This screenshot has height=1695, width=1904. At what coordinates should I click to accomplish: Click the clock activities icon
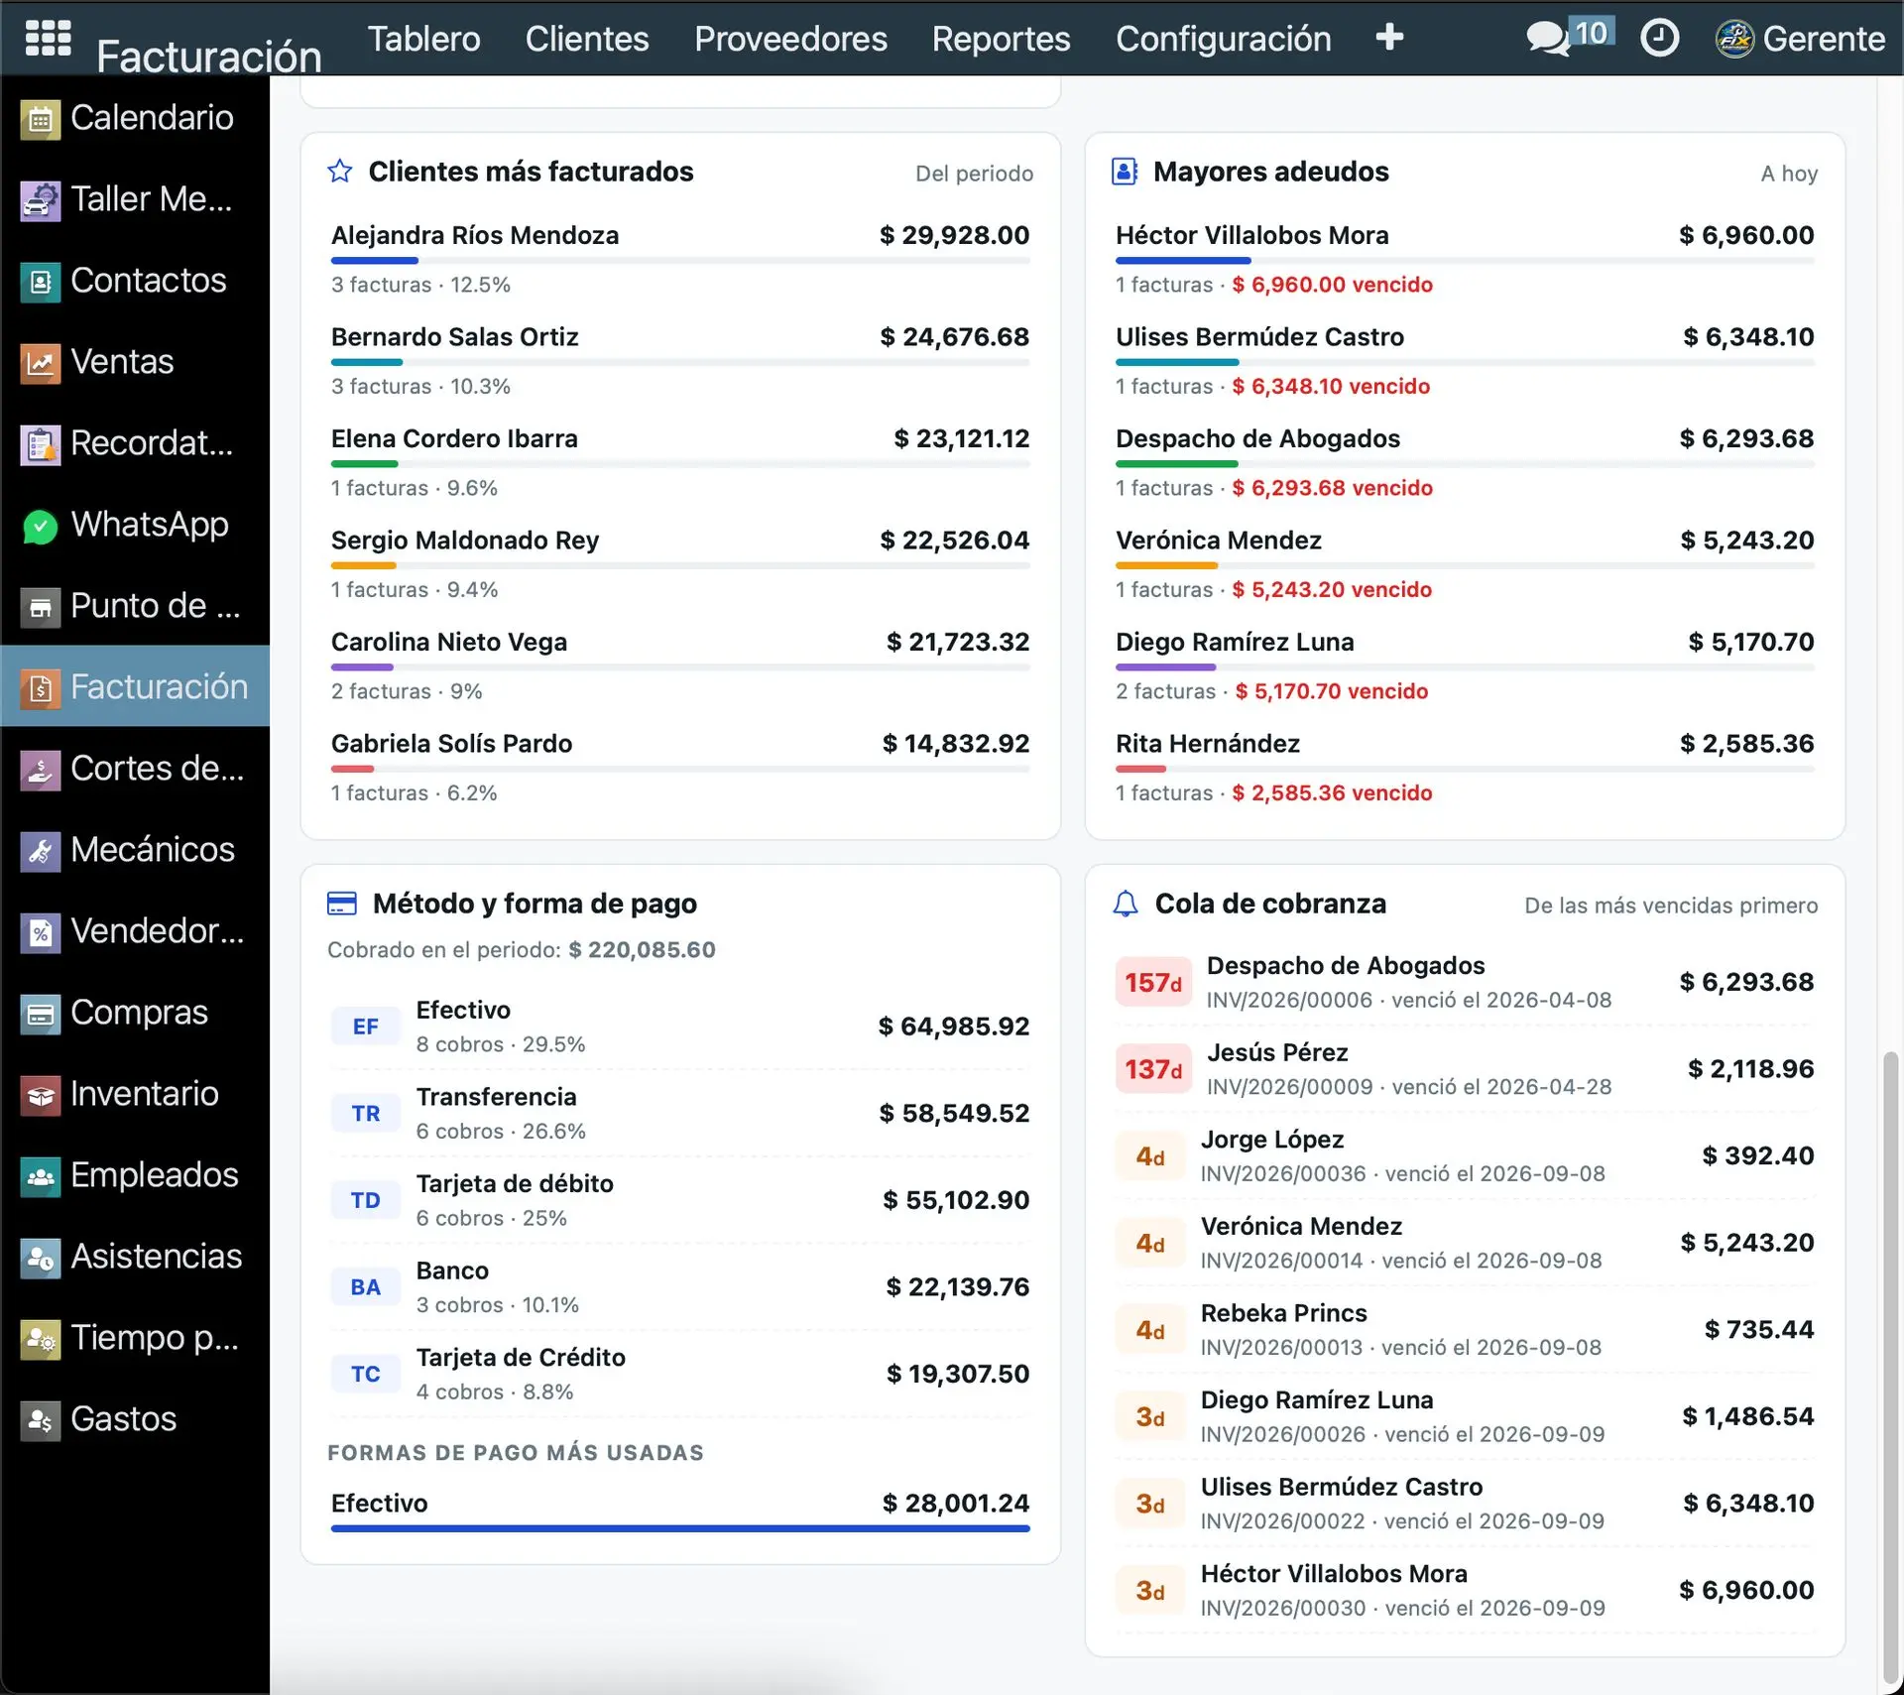[x=1659, y=39]
